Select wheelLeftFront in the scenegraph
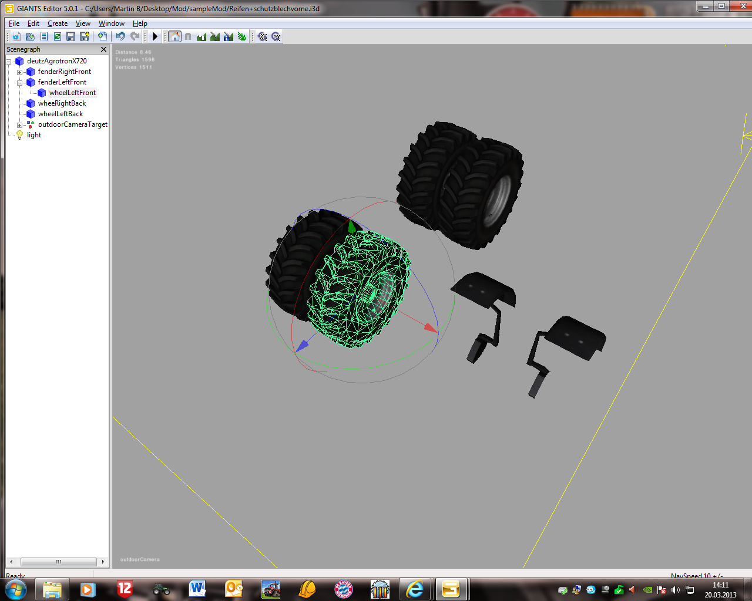 (x=72, y=93)
